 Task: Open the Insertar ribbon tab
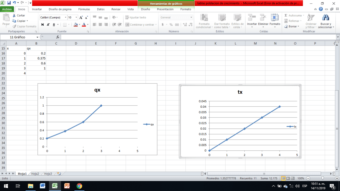(x=37, y=9)
